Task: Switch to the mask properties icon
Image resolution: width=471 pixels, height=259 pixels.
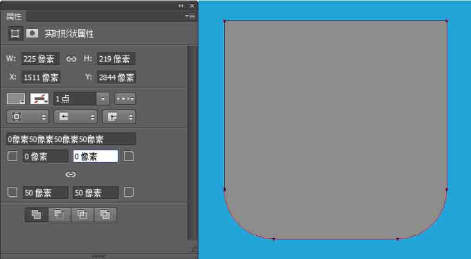Action: click(x=32, y=34)
